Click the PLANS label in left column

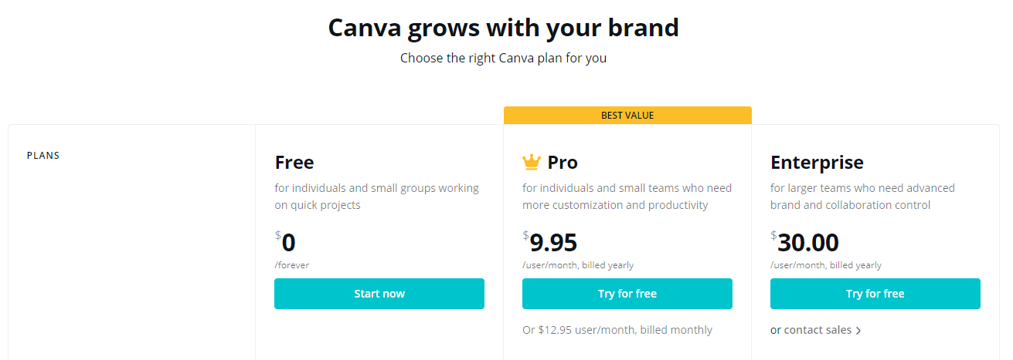point(43,155)
